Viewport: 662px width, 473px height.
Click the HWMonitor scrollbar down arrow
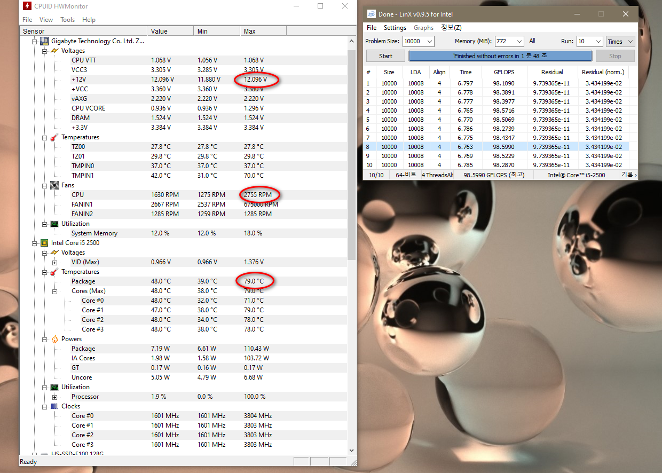[351, 451]
